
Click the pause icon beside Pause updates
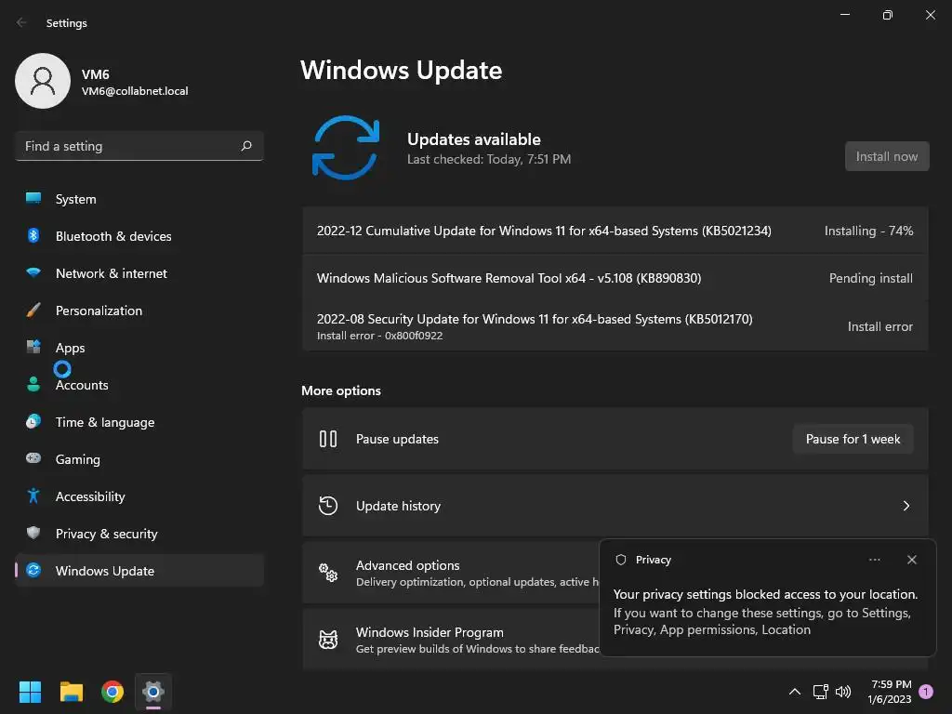[328, 439]
